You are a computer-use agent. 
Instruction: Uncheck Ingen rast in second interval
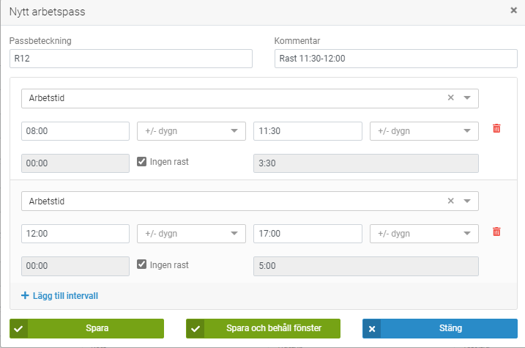pos(143,264)
